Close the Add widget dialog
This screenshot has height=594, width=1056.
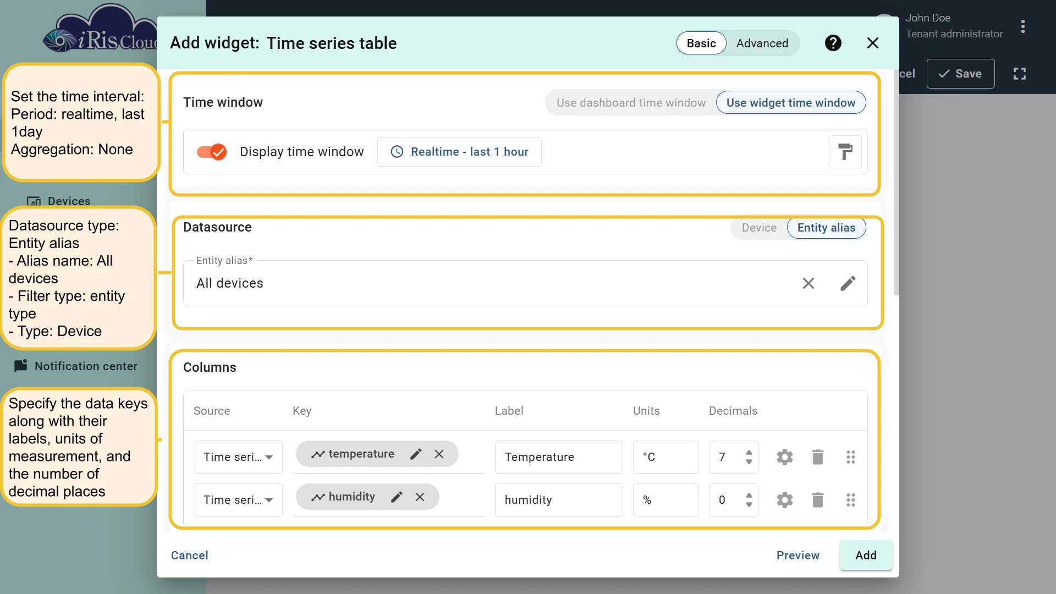[873, 43]
